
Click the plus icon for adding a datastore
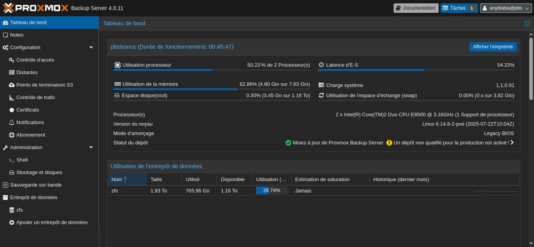pyautogui.click(x=12, y=222)
